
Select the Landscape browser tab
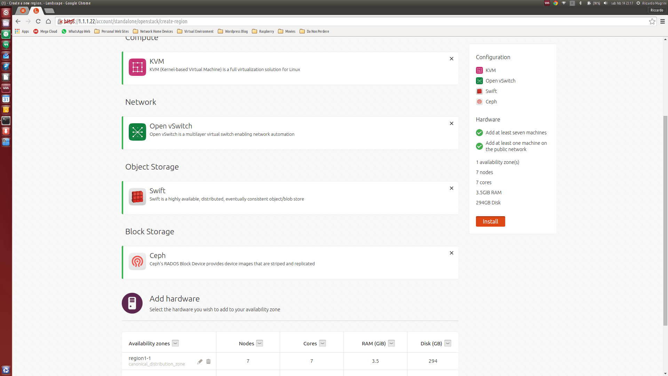[36, 11]
